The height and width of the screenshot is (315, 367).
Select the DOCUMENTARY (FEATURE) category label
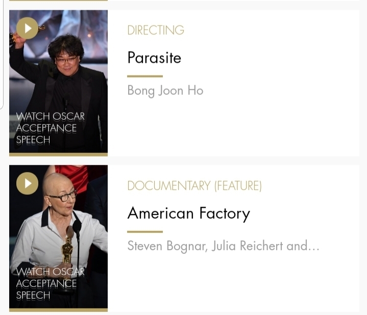[x=194, y=186]
